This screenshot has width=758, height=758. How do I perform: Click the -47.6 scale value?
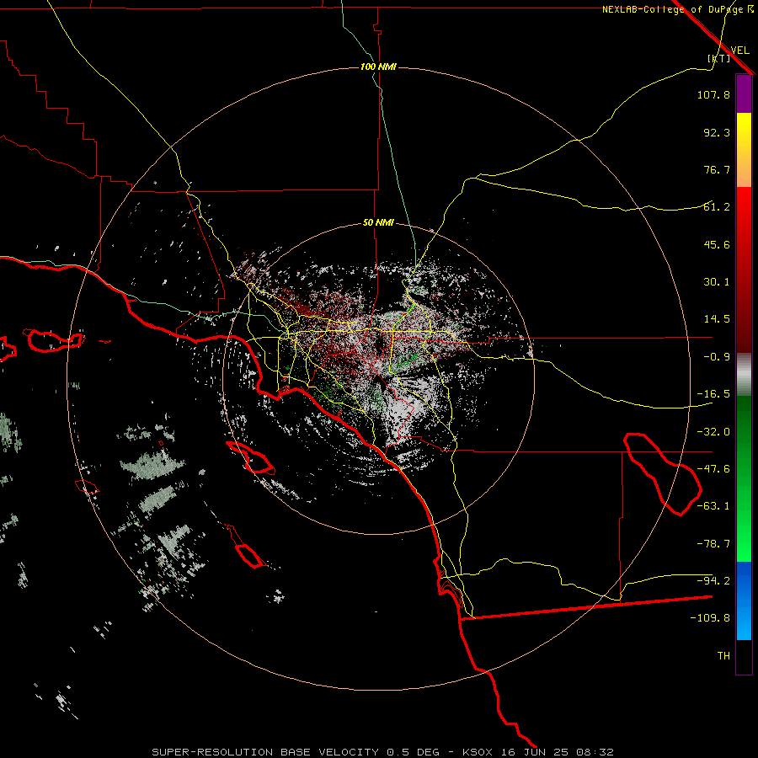point(713,469)
